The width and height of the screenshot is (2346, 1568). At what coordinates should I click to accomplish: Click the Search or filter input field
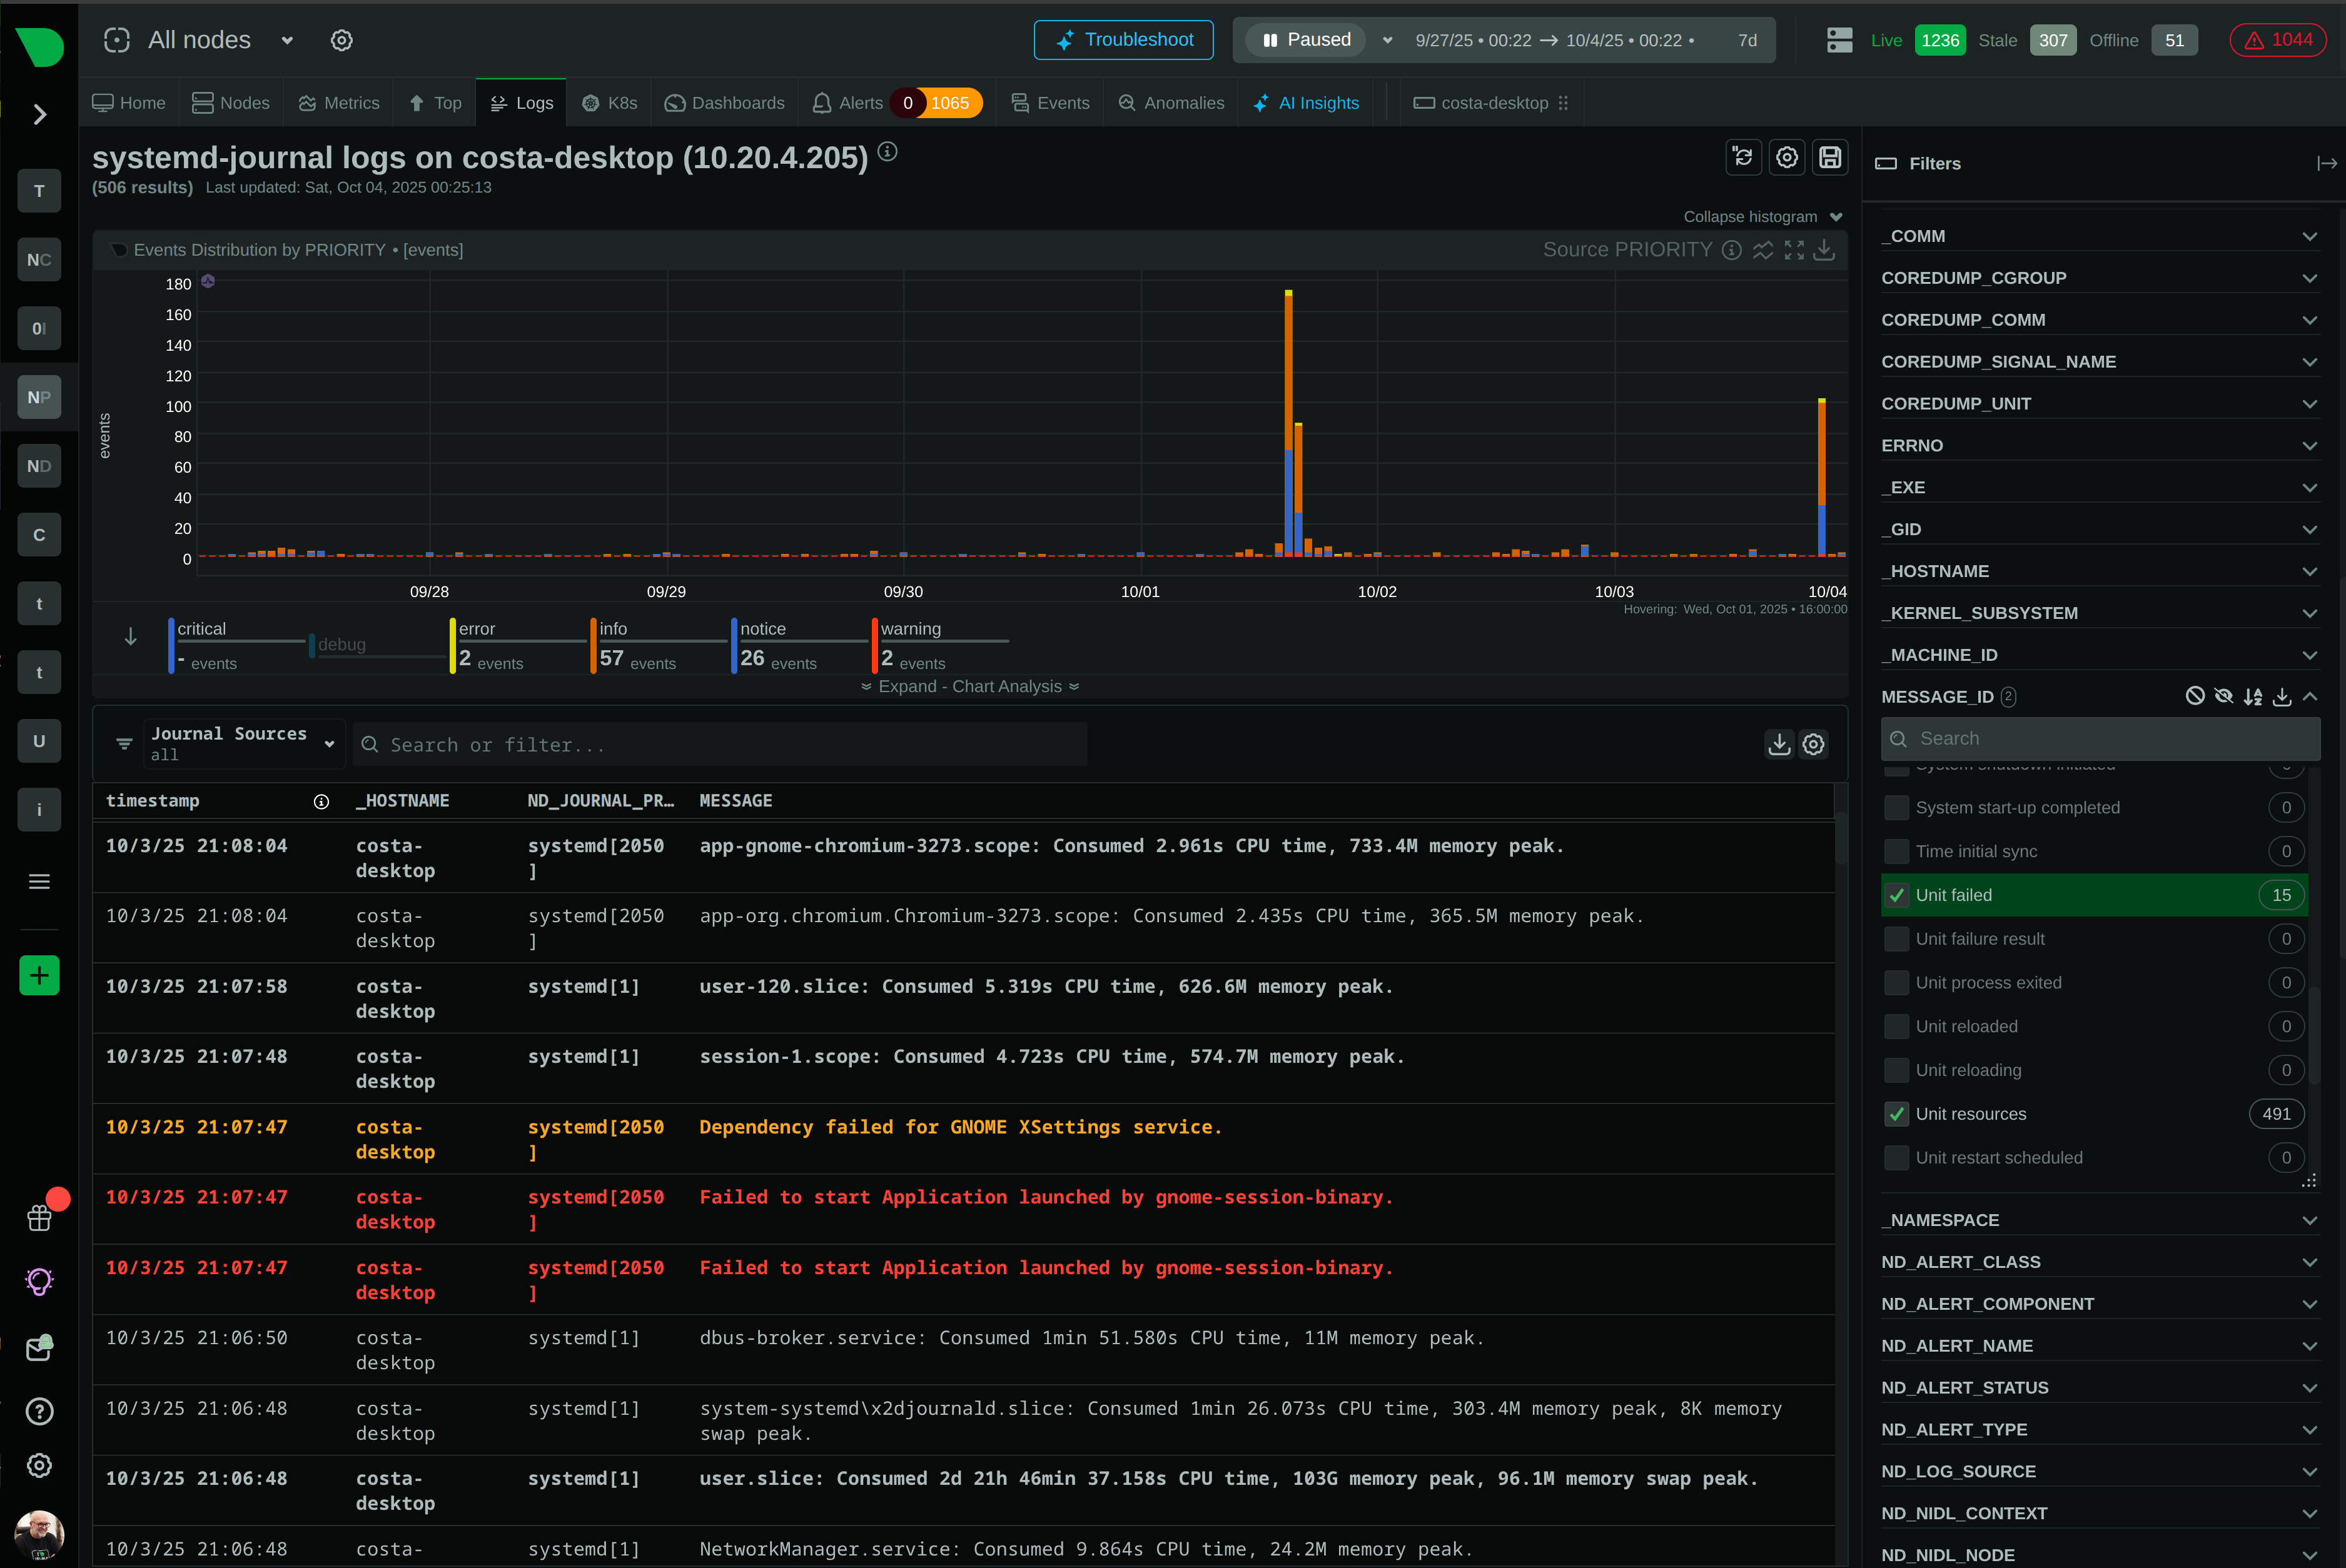pos(720,744)
